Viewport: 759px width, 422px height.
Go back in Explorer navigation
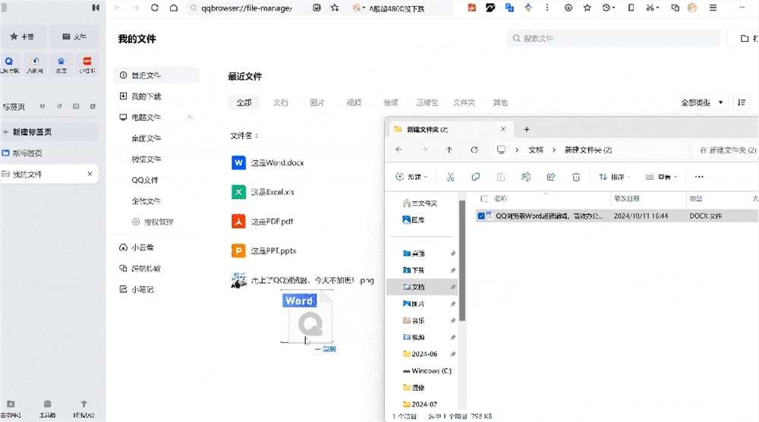[399, 150]
